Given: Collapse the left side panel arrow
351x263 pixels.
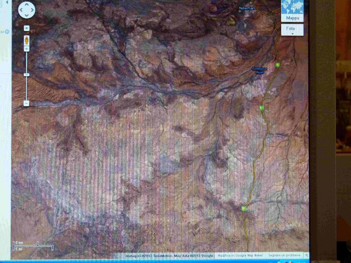Looking at the screenshot, I should 7,2.
